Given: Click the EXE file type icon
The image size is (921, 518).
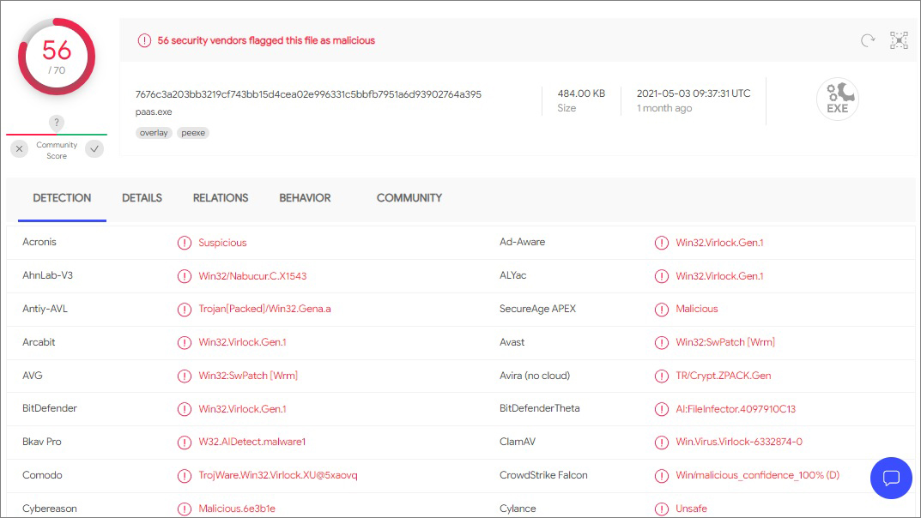Looking at the screenshot, I should (838, 99).
